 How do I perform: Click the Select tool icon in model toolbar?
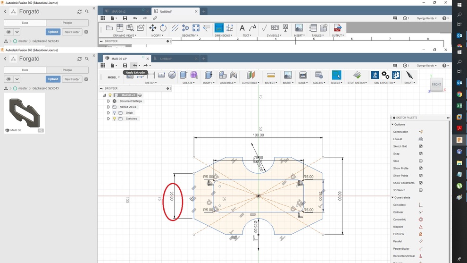336,75
